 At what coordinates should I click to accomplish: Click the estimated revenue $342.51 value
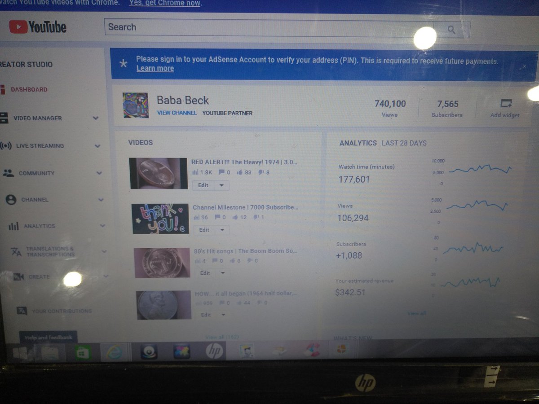[x=350, y=292]
